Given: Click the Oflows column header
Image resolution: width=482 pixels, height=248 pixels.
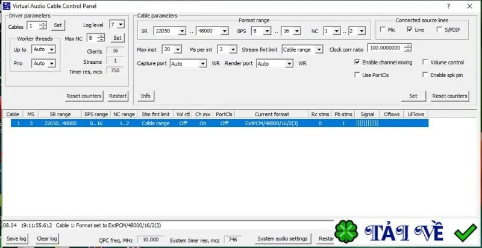Looking at the screenshot, I should tap(392, 114).
